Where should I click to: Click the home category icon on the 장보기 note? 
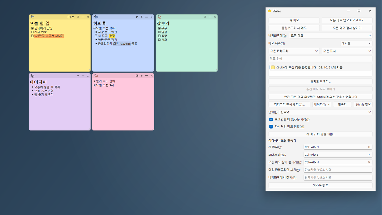point(159,17)
